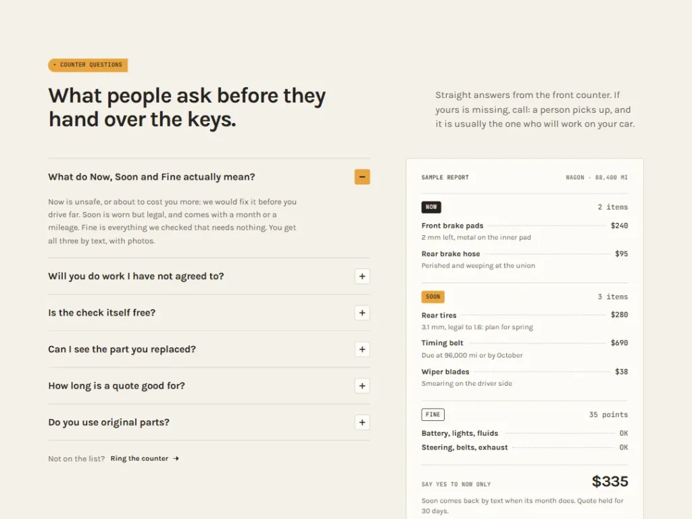
Task: Click 'Smearing on the driver side' note
Action: point(466,384)
